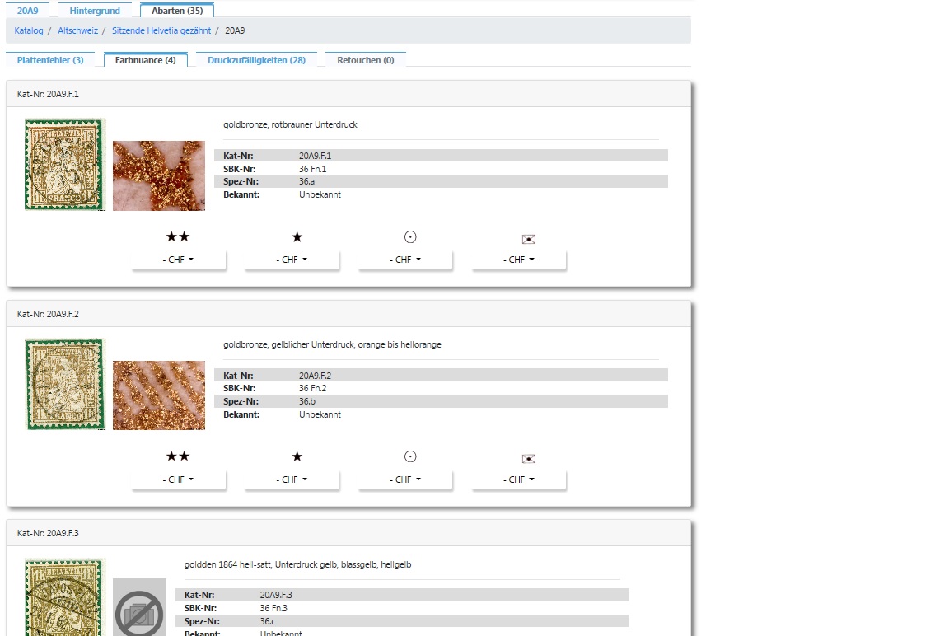This screenshot has height=636, width=949.
Task: Click the circled-dot used icon in 20A9.F.1
Action: (x=410, y=237)
